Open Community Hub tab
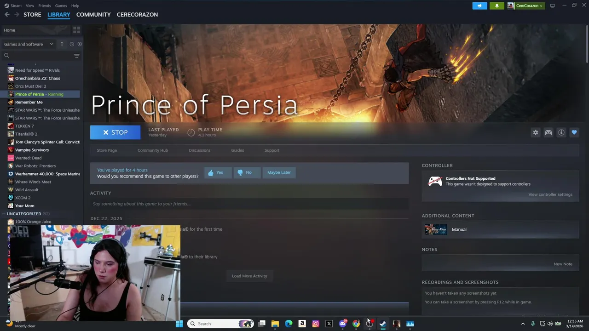The image size is (589, 331). click(153, 150)
